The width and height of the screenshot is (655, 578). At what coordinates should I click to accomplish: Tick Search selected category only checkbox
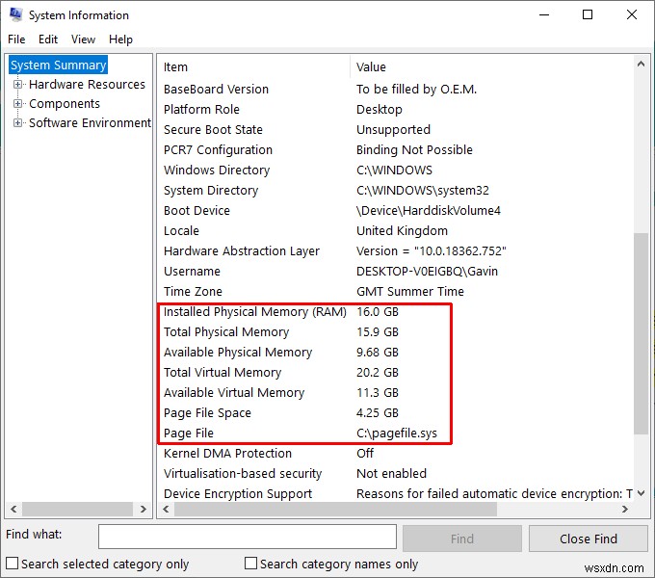coord(13,563)
